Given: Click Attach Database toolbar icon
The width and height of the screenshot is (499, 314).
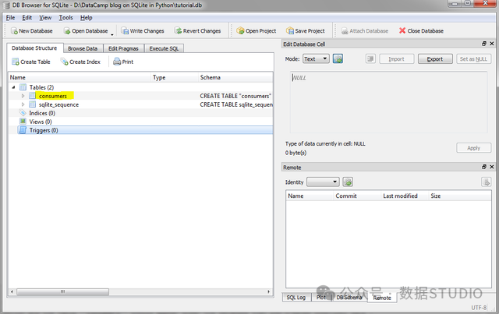Looking at the screenshot, I should tap(345, 31).
